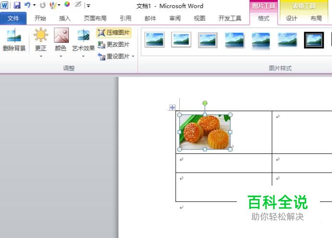Screen dimensions: 332x238
Task: Click the Word application icon in title bar
Action: (x=4, y=5)
